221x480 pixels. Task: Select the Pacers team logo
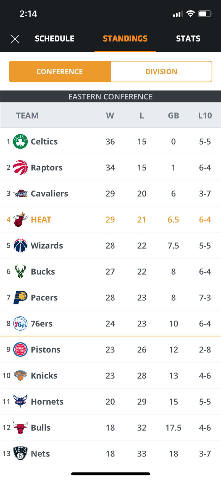click(20, 297)
